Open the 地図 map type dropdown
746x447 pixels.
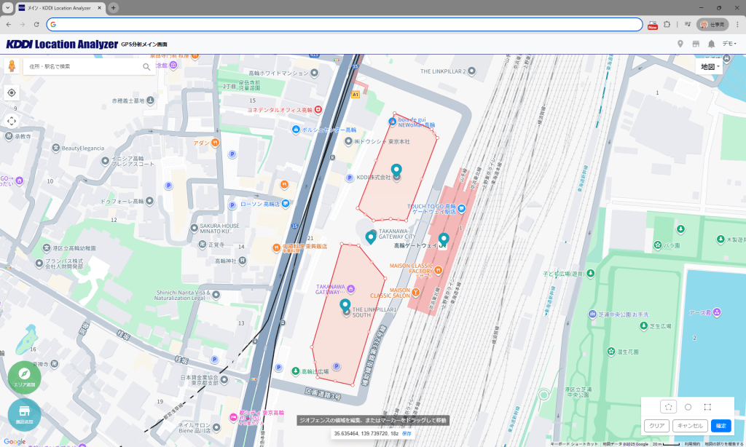(710, 67)
